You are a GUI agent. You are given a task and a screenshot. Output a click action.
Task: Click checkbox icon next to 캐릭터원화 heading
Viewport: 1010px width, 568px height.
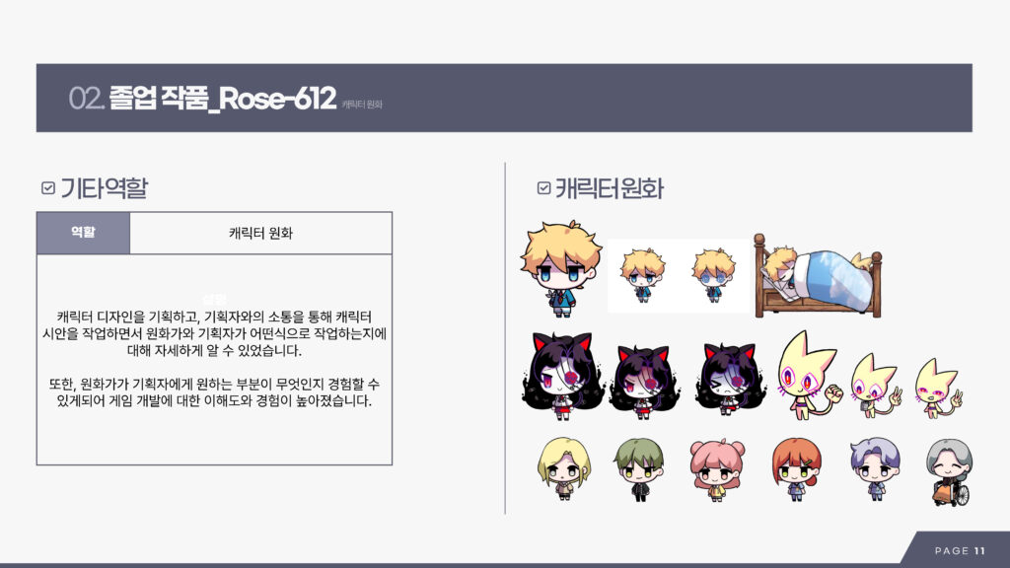pos(543,188)
